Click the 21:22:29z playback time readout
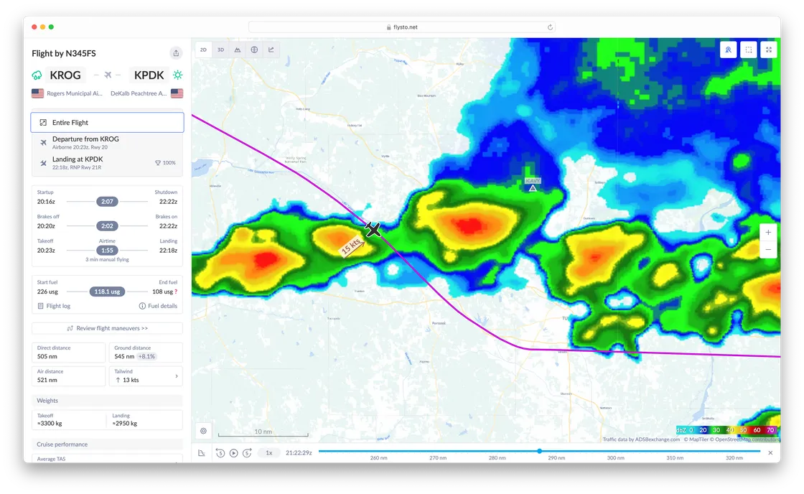The height and width of the screenshot is (494, 804). coord(299,453)
